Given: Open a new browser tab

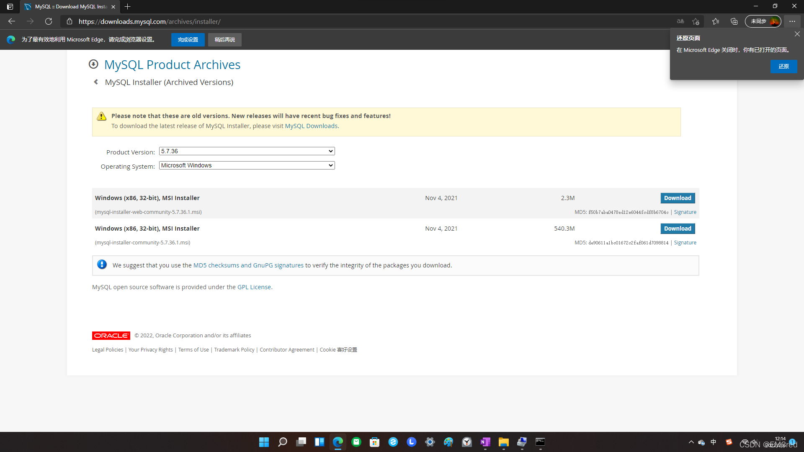Looking at the screenshot, I should click(128, 7).
